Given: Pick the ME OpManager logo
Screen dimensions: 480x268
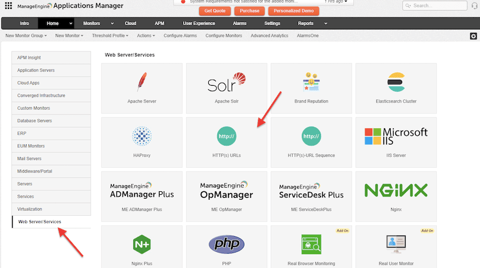Looking at the screenshot, I should (x=227, y=190).
